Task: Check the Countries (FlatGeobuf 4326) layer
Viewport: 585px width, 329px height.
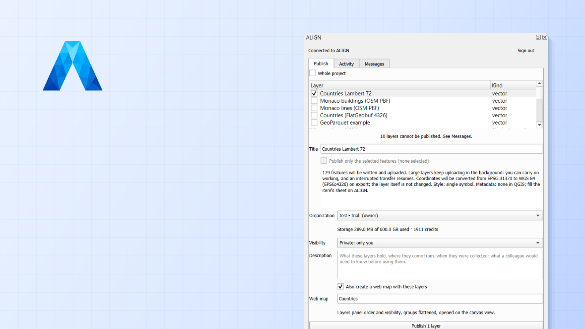Action: (x=314, y=116)
